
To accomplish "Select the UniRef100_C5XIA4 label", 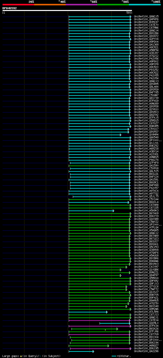I will [x=146, y=199].
